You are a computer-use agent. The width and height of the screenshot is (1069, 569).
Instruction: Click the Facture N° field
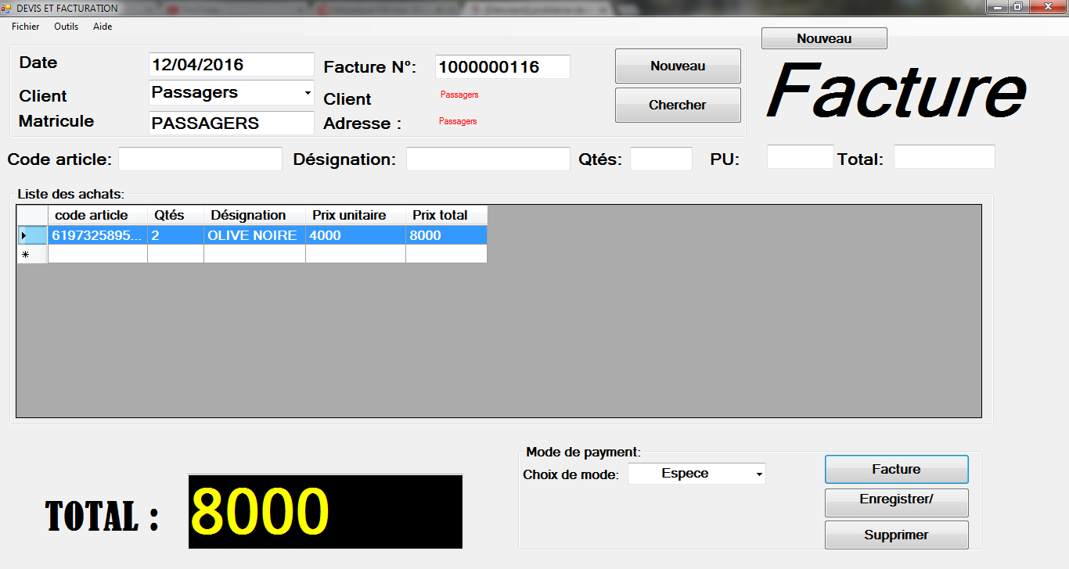[502, 66]
